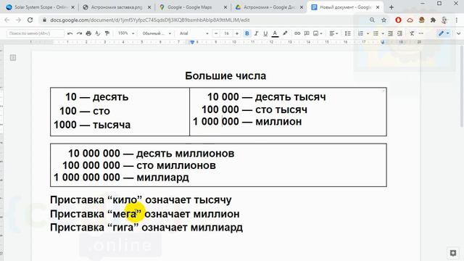The height and width of the screenshot is (261, 464).
Task: Open a new browser tab
Action: coord(391,7)
